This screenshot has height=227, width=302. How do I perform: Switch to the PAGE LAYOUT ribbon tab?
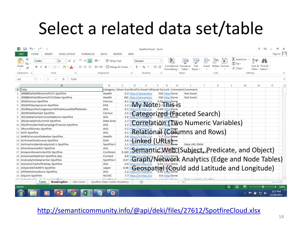(67, 54)
